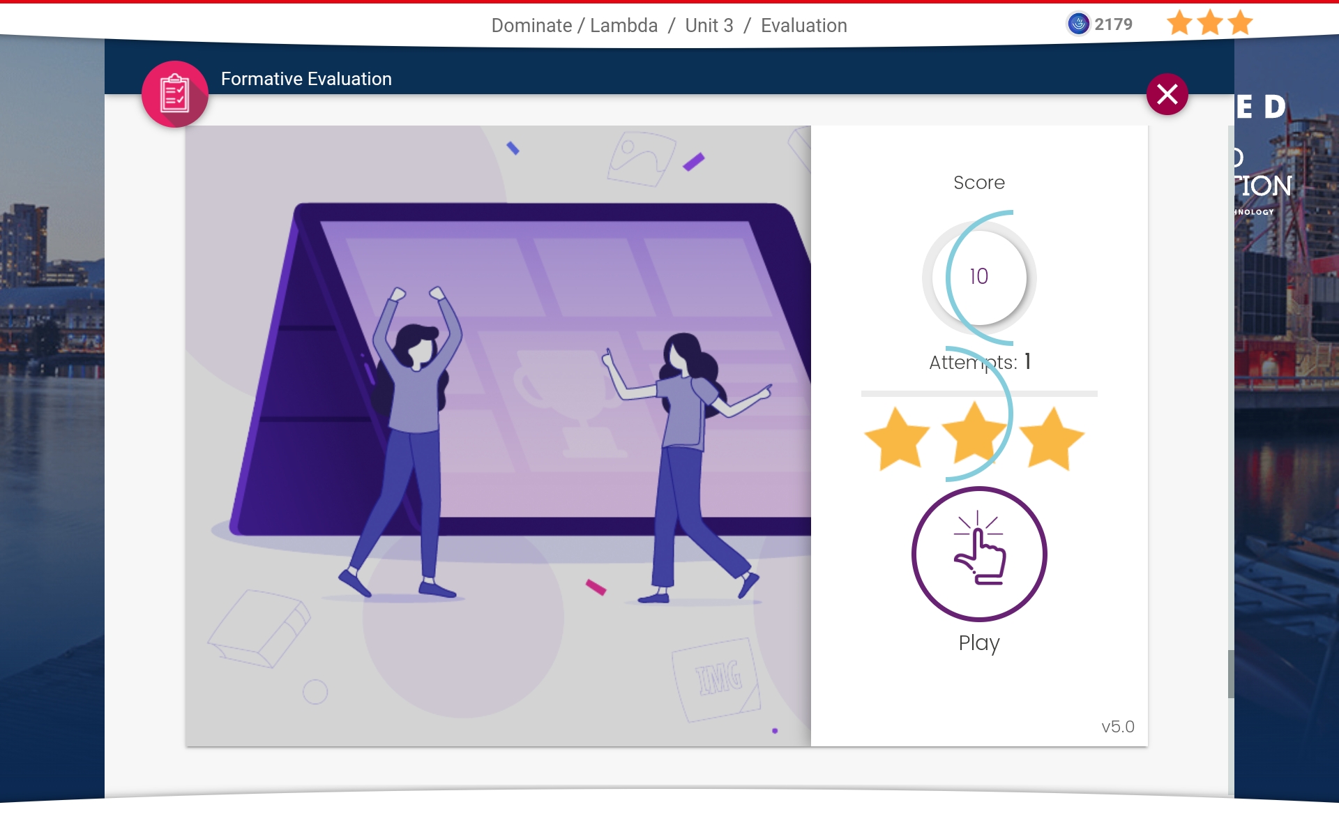Navigate to Unit 3 breadcrumb
Screen dimensions: 1339x837
(x=709, y=26)
